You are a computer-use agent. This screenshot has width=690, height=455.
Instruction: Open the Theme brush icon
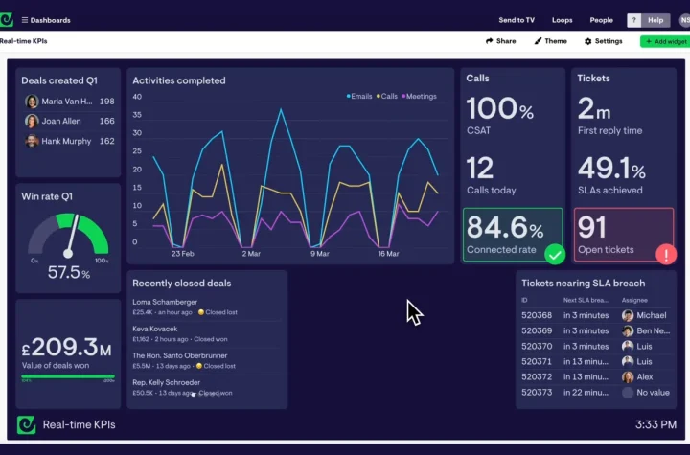pos(539,41)
